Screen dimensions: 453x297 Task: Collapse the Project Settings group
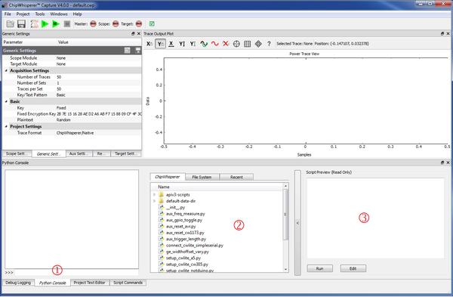(6, 127)
